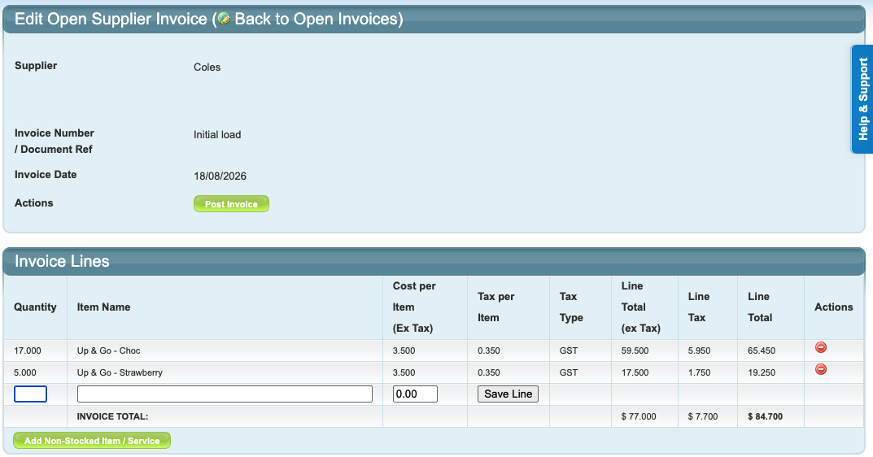Screen dimensions: 873x457
Task: Delete the Up & Go - Strawberry invoice line
Action: click(x=821, y=369)
